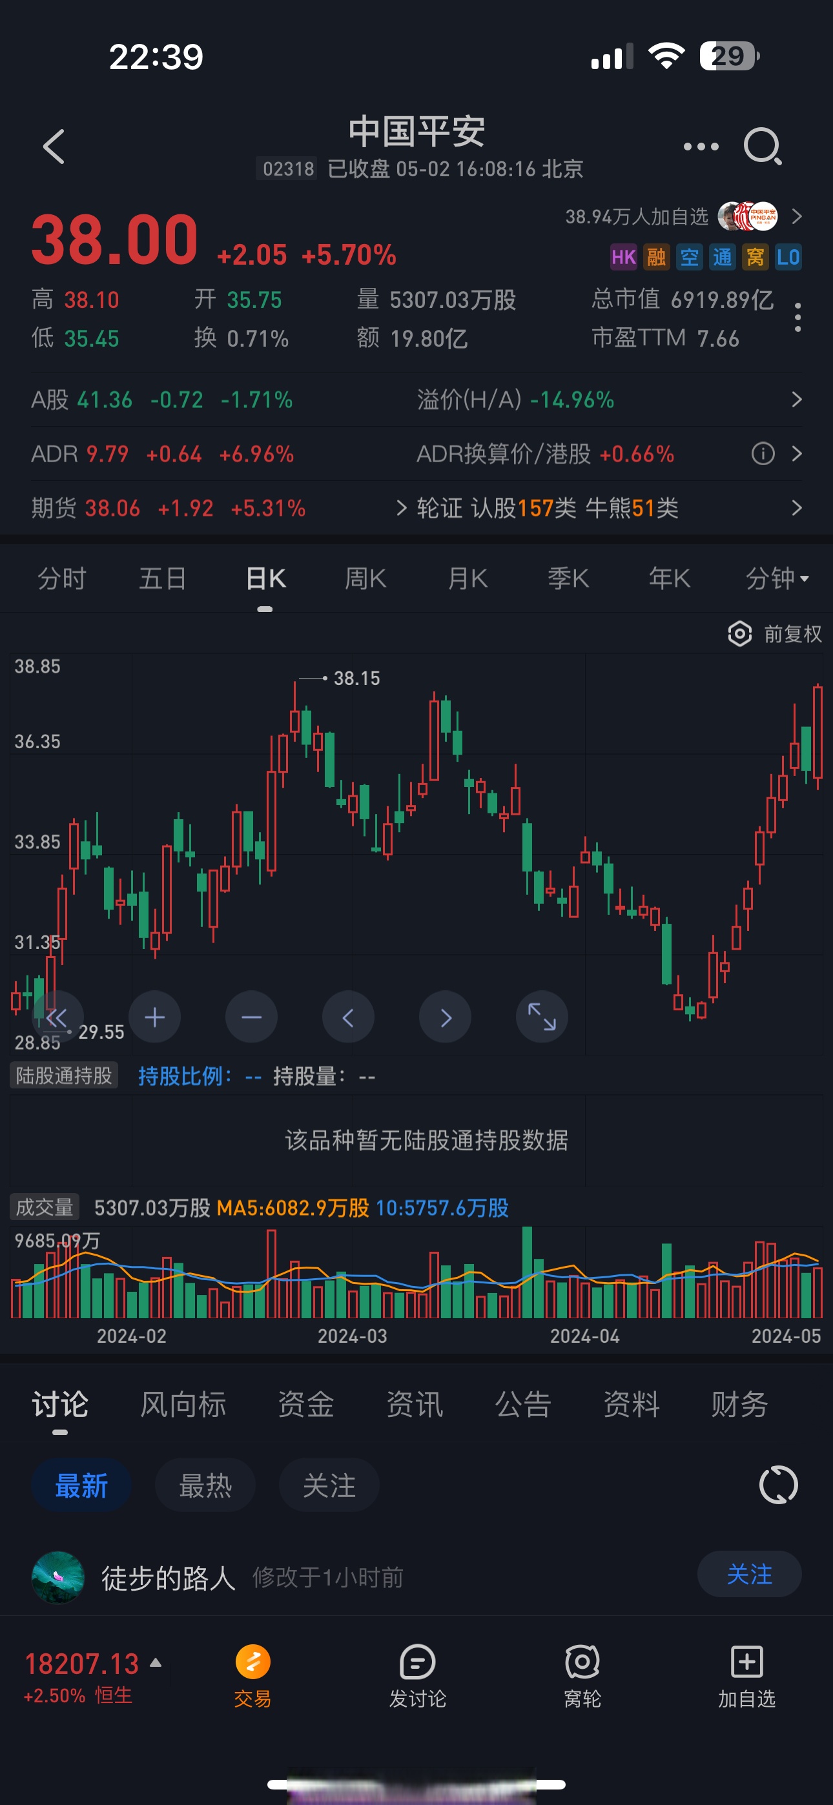The height and width of the screenshot is (1805, 833).
Task: Open the 公告 tab
Action: point(523,1404)
